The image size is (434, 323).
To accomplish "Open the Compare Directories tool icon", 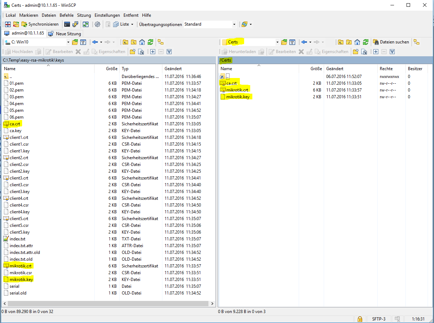I will coord(8,24).
